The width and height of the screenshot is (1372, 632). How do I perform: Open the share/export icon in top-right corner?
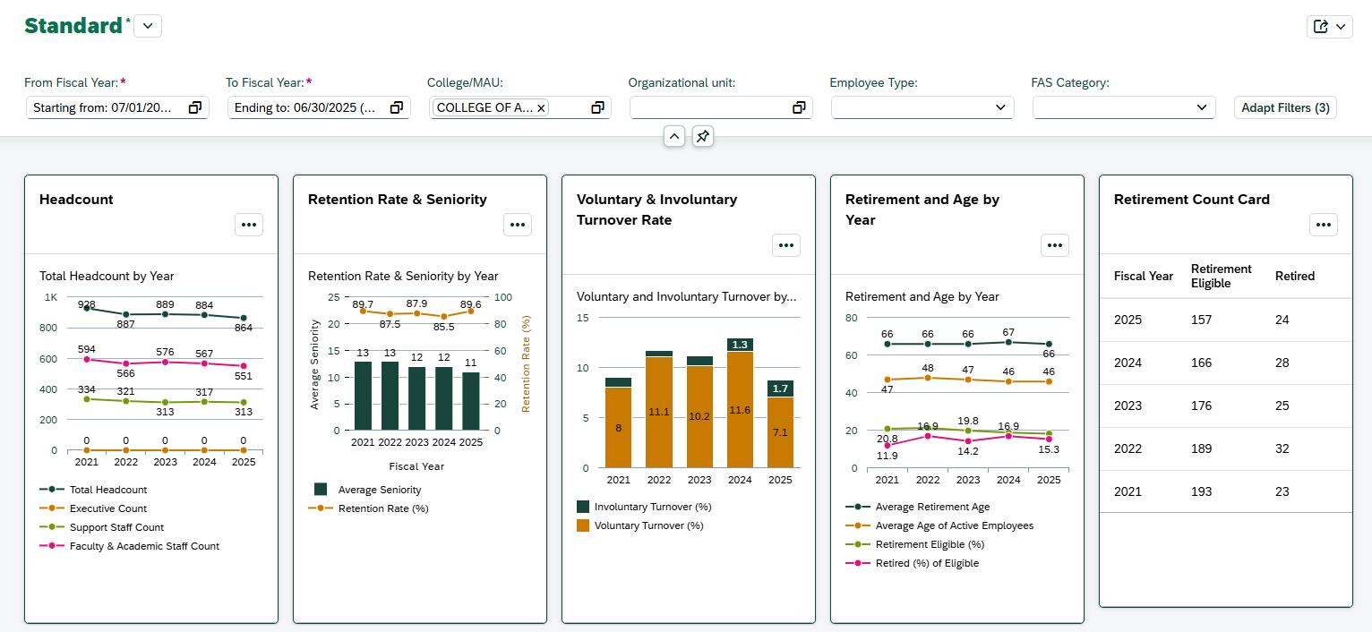[x=1322, y=26]
